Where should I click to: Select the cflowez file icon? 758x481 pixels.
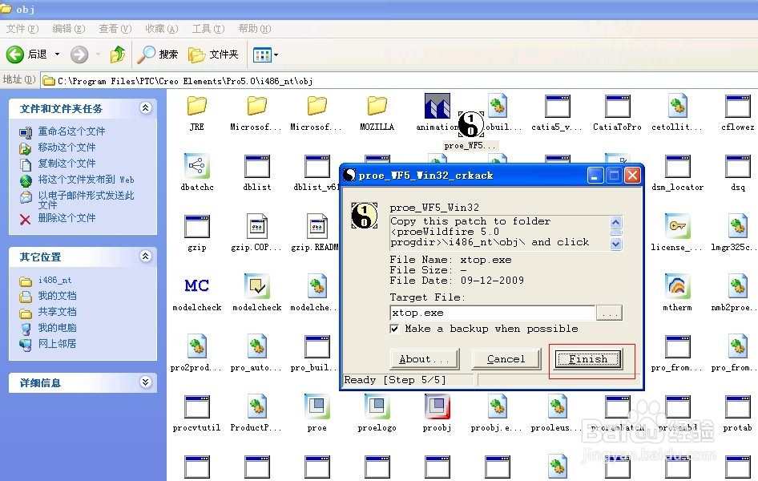coord(738,107)
